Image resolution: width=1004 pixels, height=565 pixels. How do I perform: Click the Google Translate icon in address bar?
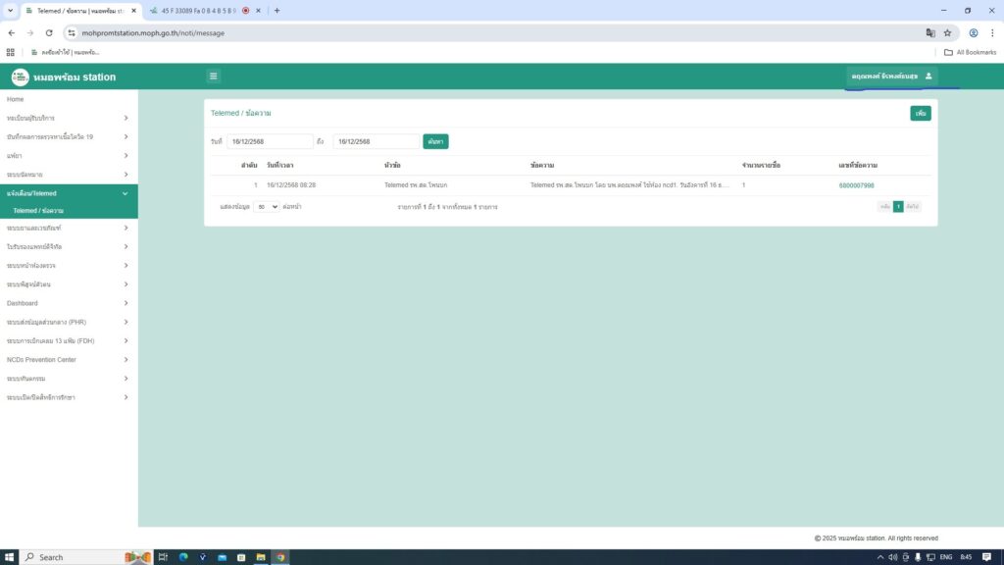tap(930, 32)
